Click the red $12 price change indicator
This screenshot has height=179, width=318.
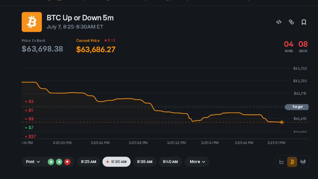coord(109,41)
